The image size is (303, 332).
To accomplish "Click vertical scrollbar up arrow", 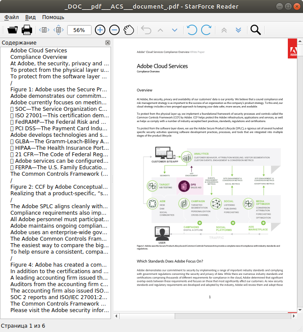I will coord(300,41).
